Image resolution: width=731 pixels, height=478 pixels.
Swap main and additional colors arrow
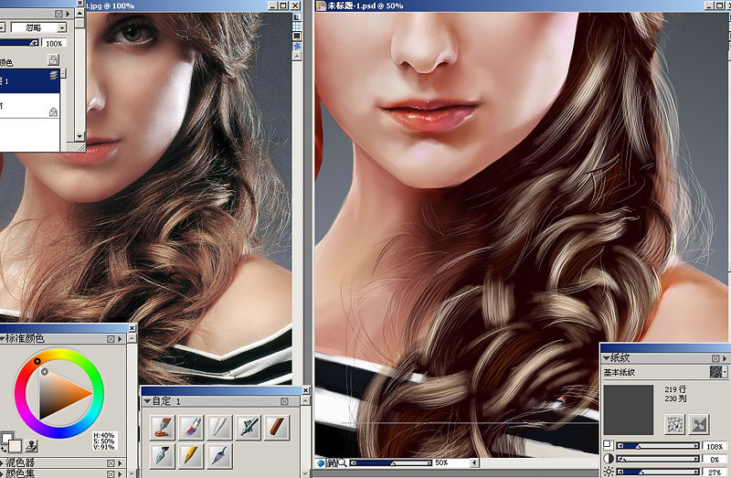click(x=4, y=450)
